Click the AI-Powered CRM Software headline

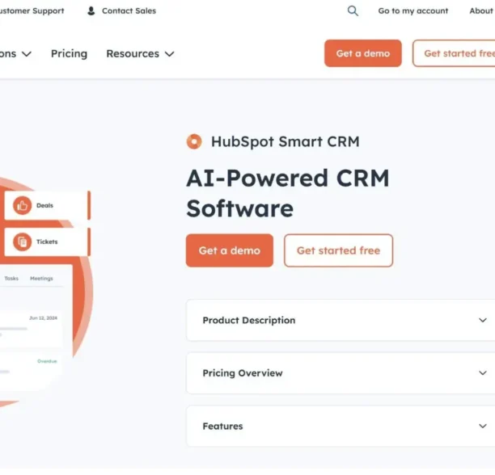click(288, 194)
